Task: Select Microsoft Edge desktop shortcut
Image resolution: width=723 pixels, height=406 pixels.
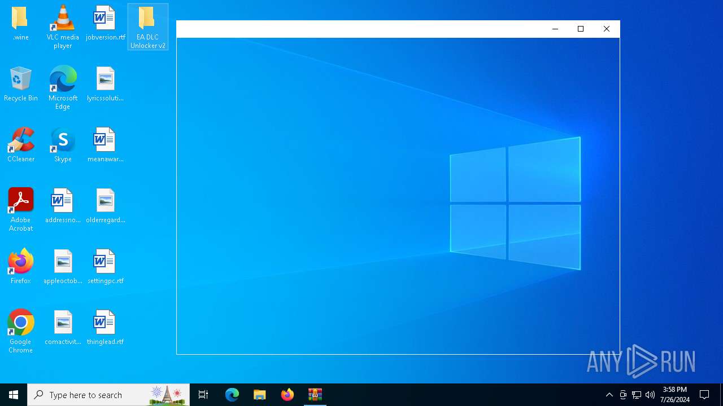Action: (x=63, y=88)
